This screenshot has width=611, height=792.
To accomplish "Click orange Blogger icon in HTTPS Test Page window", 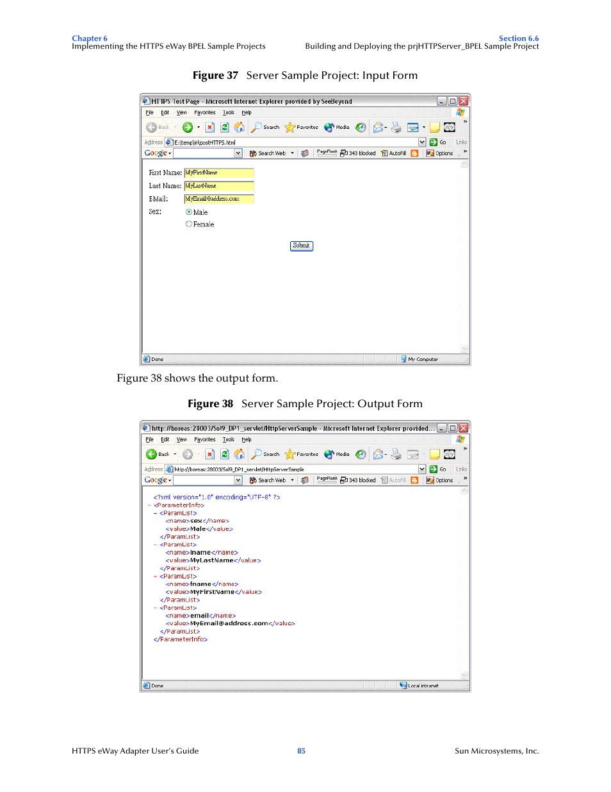I will [414, 153].
